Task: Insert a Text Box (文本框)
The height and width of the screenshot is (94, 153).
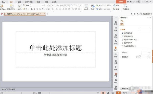Action: point(86,7)
